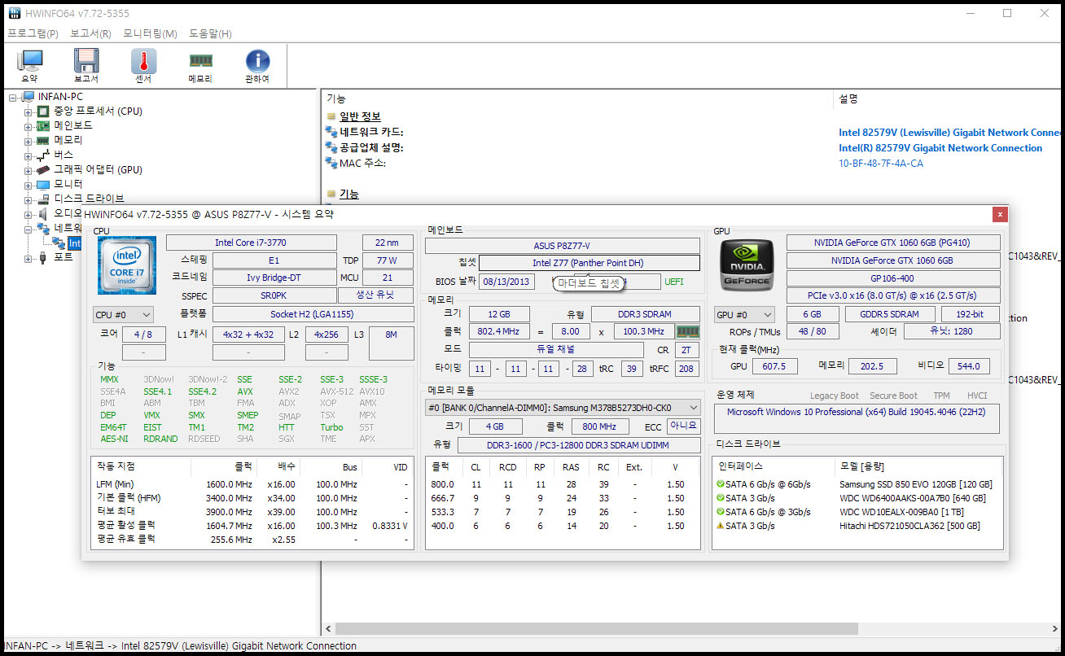
Task: Click the 일반 정보 section icon
Action: tap(331, 117)
